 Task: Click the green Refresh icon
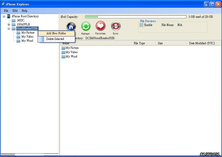86,26
